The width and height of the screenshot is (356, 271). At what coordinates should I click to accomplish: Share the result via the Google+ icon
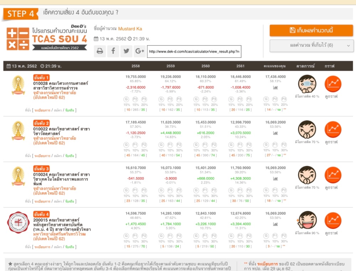139,51
